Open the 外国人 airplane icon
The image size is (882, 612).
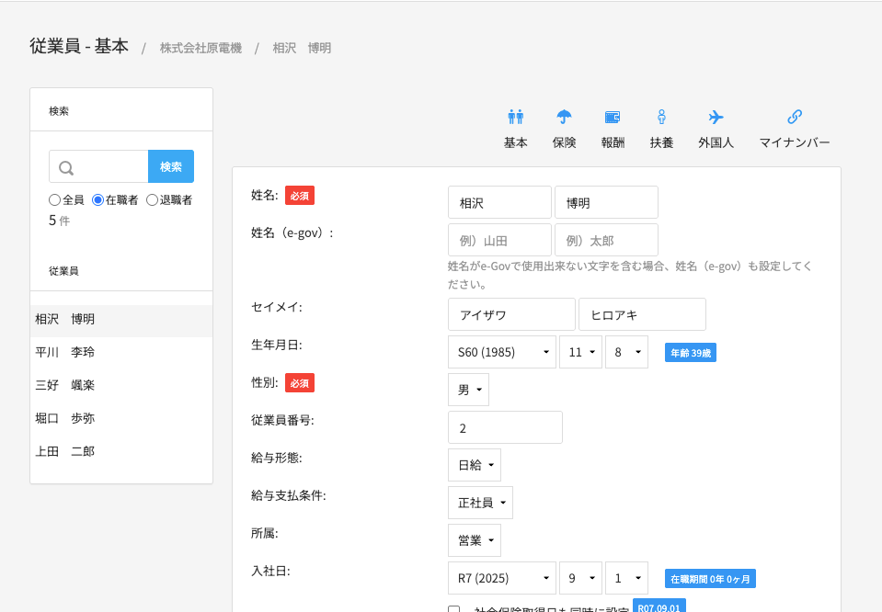pyautogui.click(x=716, y=117)
